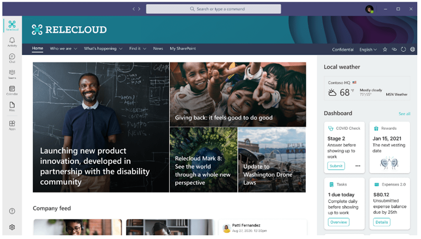Screen dimensions: 421x239
Task: Click the See all dashboard link
Action: (x=404, y=114)
